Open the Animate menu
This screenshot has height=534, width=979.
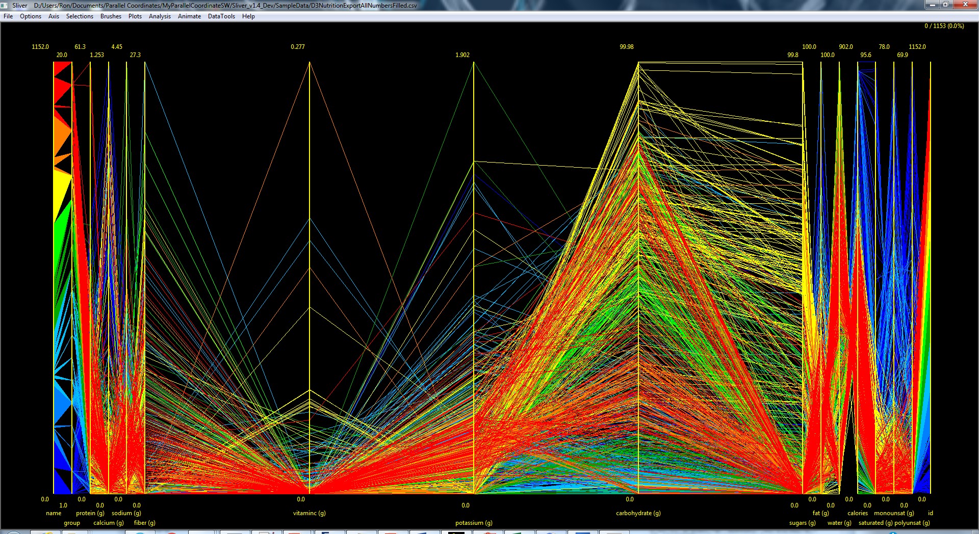coord(189,16)
